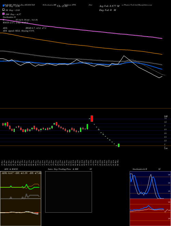Click the 3.2 price axis label
Viewport: 171px width, 226px height.
click(166, 122)
